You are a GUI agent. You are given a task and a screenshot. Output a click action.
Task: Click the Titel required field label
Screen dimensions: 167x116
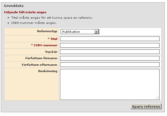(53, 39)
